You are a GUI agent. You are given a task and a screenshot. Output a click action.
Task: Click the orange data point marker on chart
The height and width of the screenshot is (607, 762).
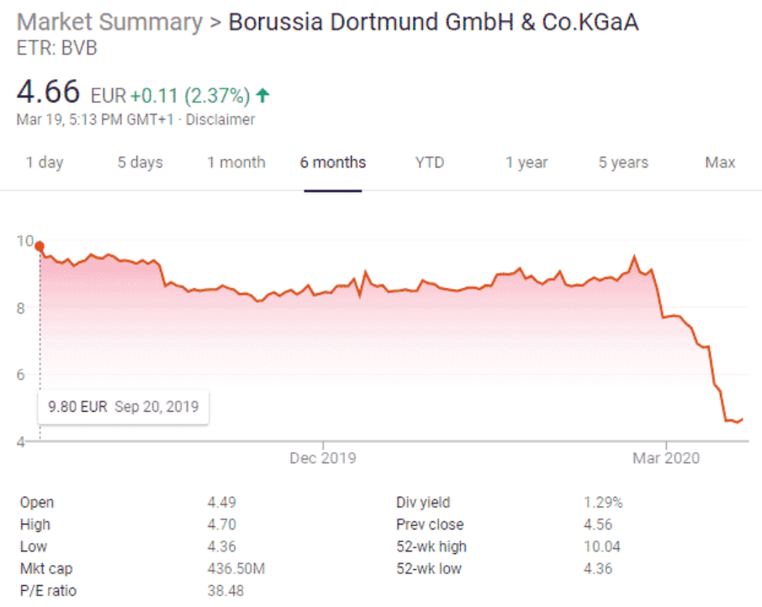[x=40, y=246]
